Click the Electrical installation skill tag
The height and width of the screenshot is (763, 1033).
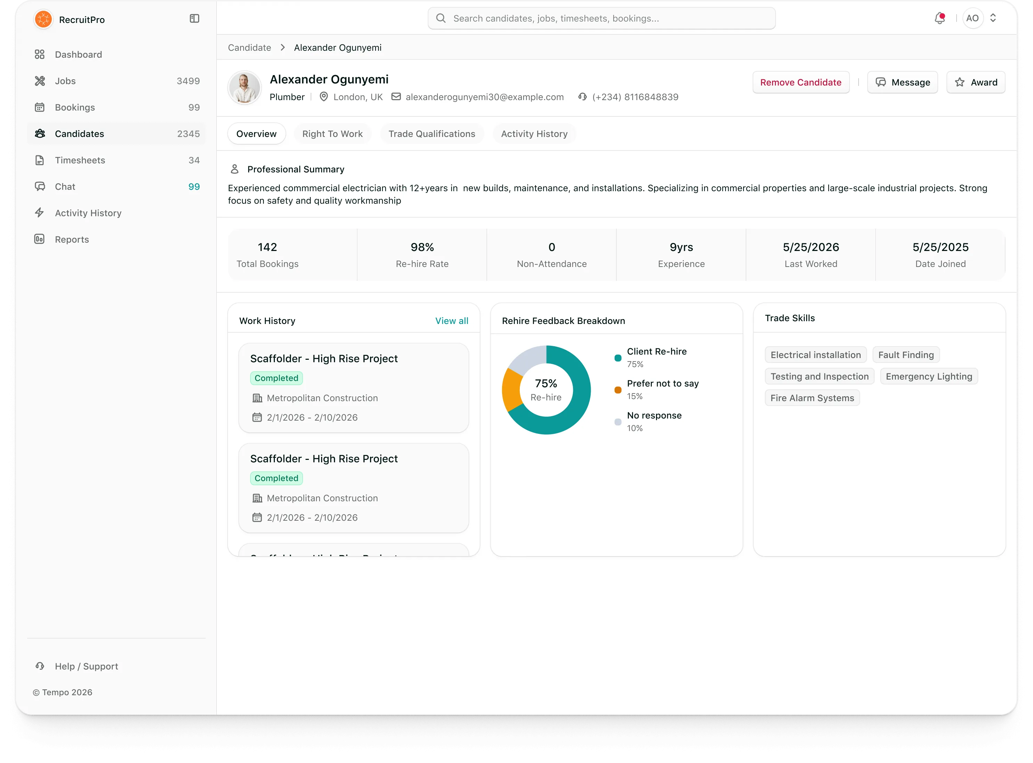(x=815, y=355)
